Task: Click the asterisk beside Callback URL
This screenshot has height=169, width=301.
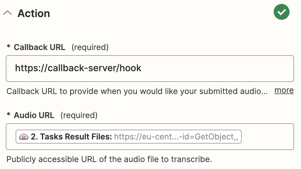Action: [8, 46]
